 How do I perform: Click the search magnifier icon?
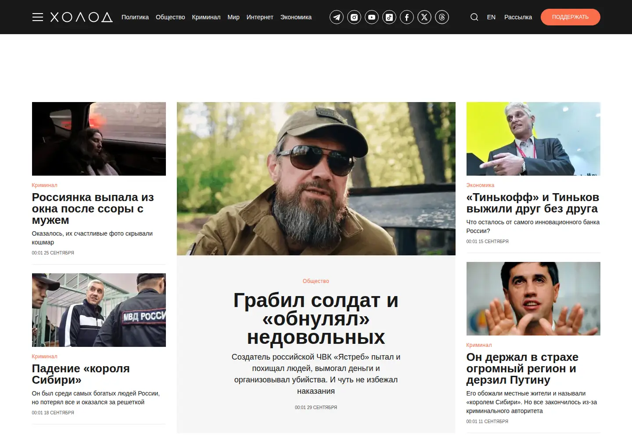[474, 17]
